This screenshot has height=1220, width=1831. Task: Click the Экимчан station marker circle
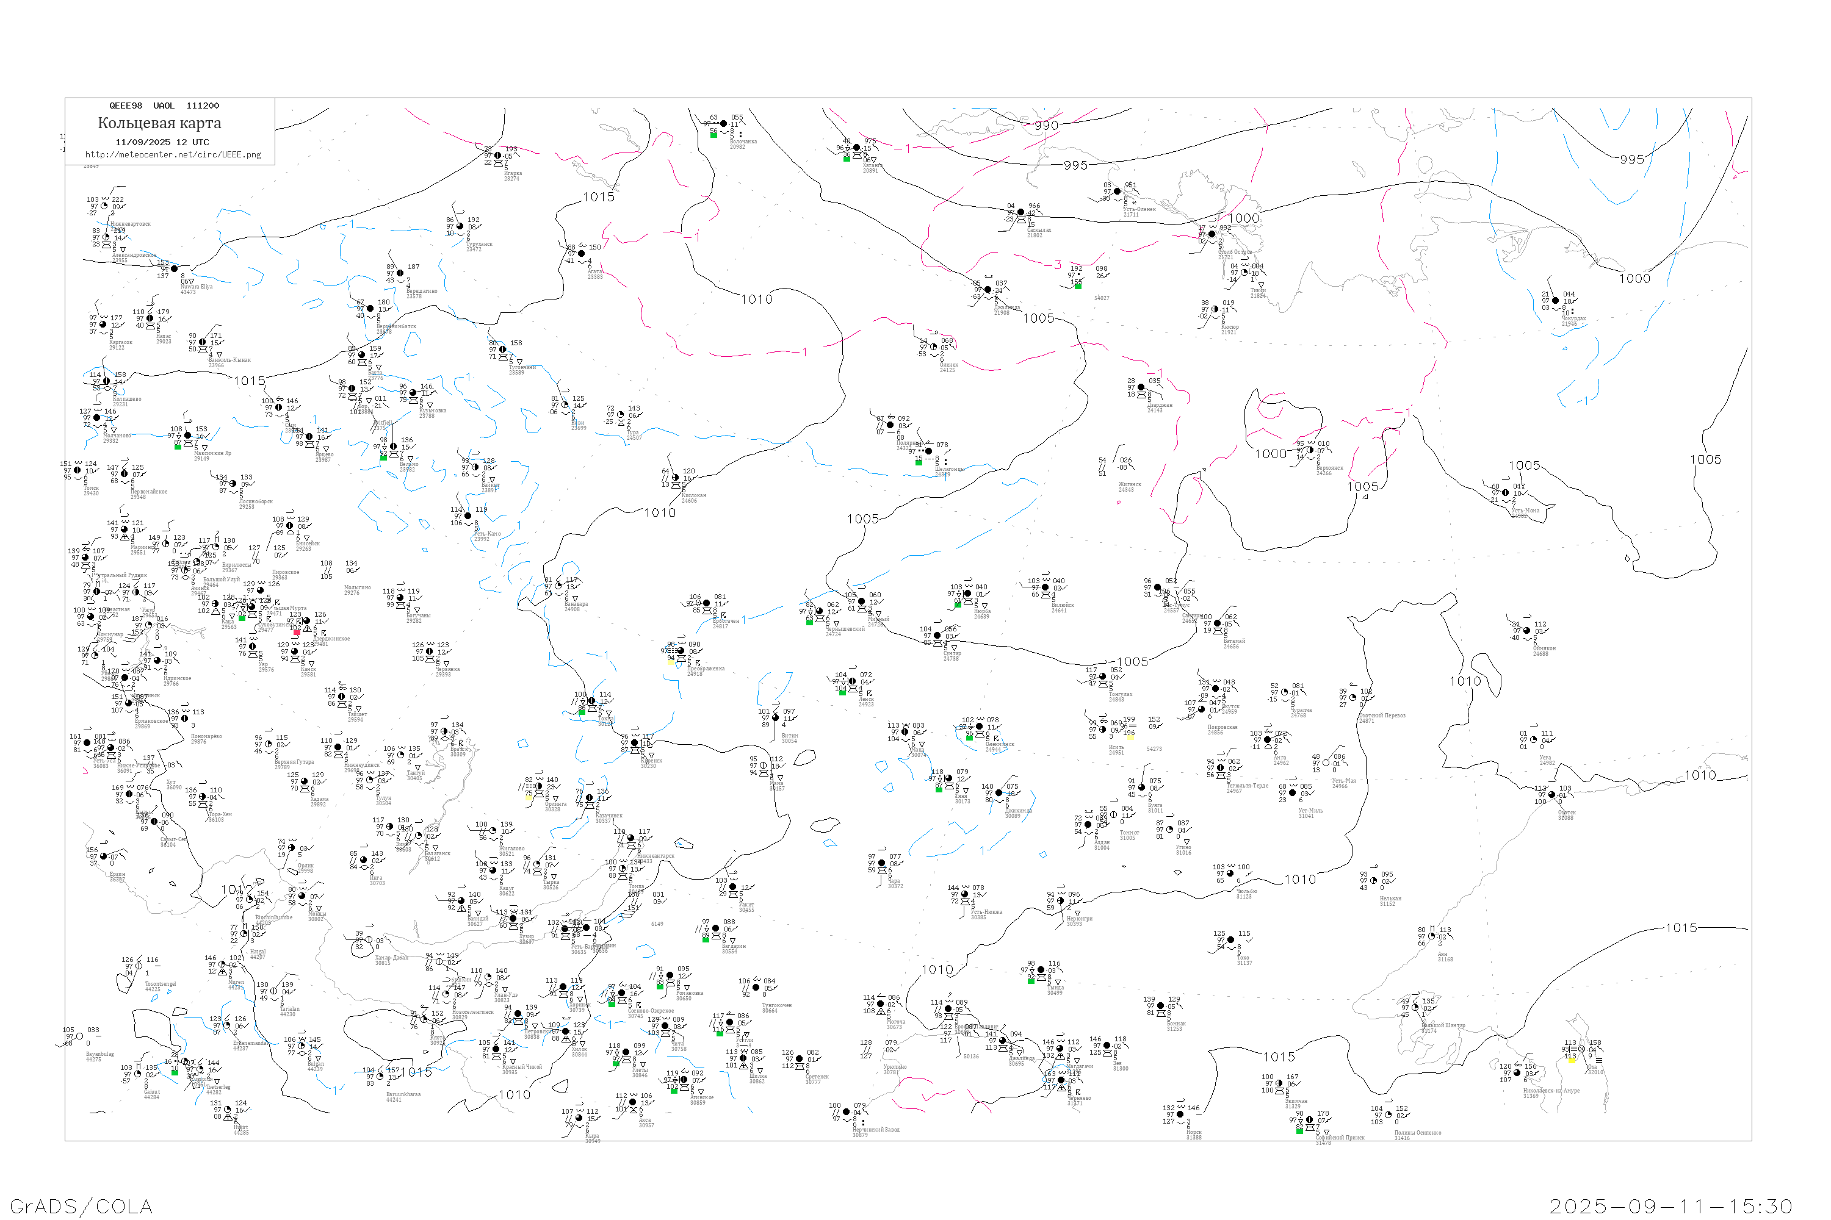[x=1279, y=1084]
